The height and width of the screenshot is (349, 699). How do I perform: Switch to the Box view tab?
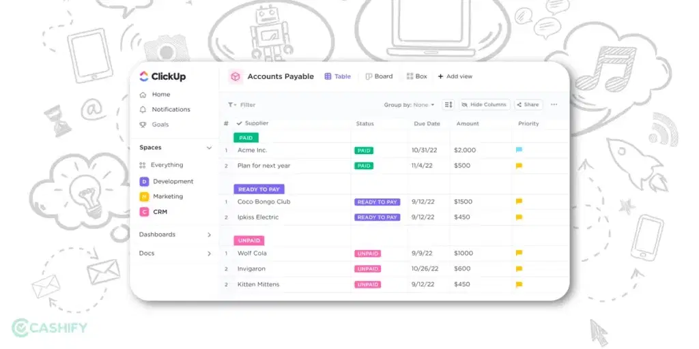[416, 76]
